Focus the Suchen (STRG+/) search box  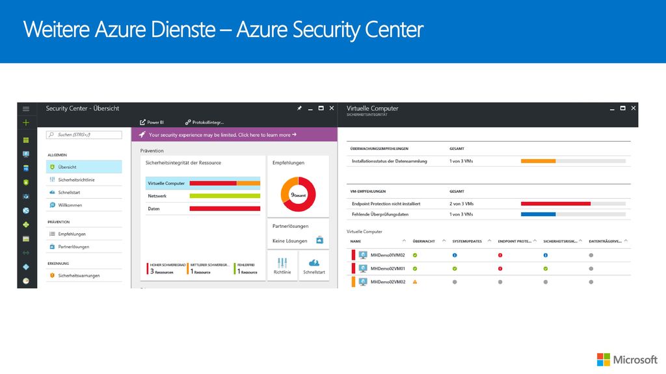[x=84, y=134]
